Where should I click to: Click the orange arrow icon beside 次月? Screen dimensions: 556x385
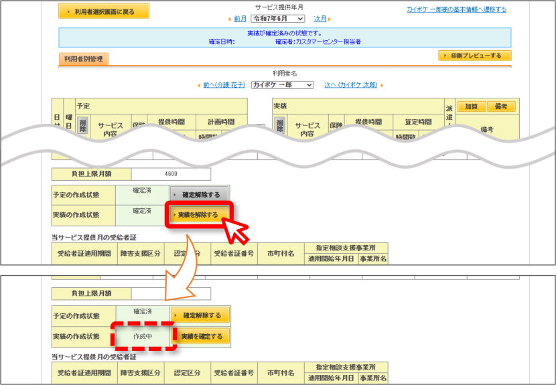coord(330,19)
